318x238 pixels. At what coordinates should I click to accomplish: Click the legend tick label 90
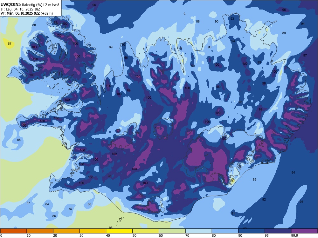point(240,235)
